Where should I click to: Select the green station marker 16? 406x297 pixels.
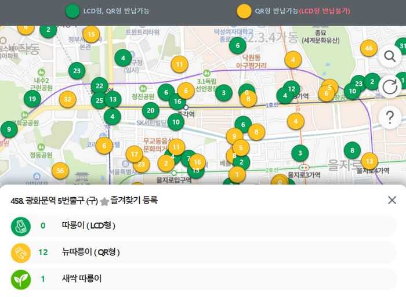(177, 102)
